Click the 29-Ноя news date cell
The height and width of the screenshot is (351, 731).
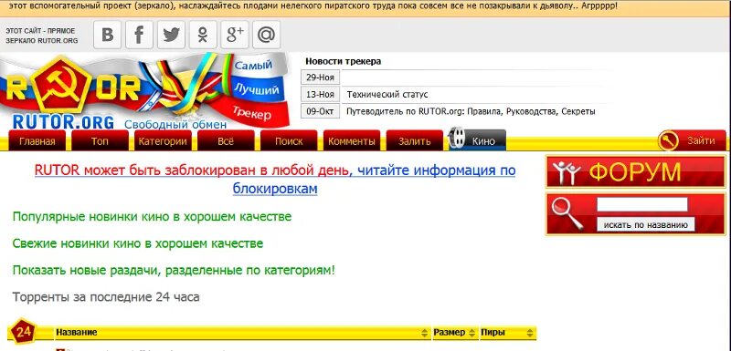click(x=321, y=77)
